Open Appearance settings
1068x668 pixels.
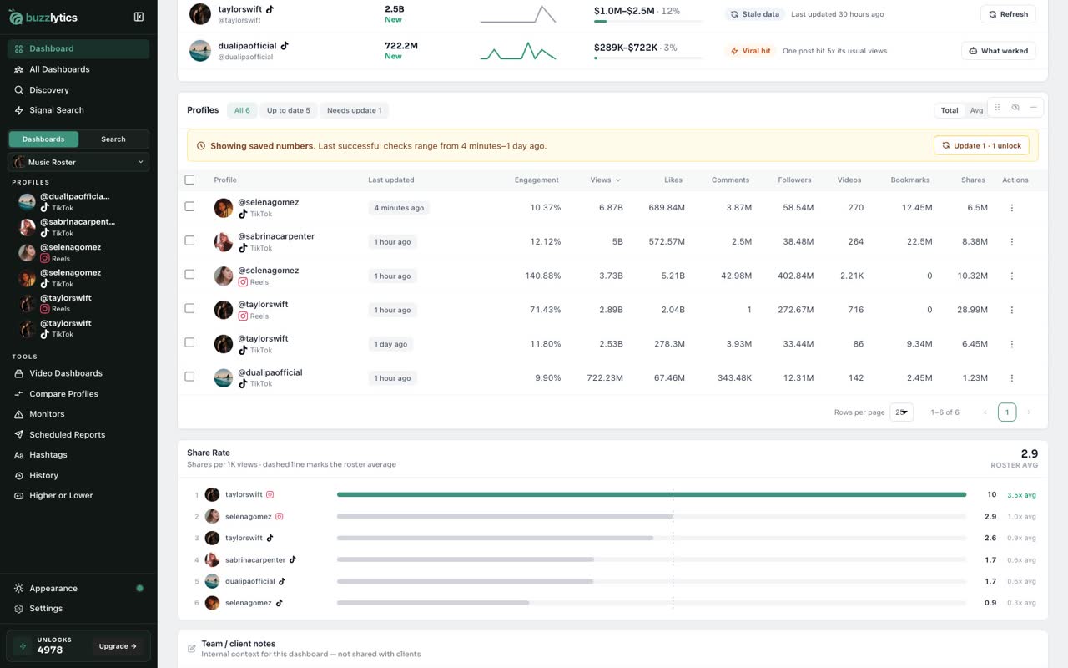(x=78, y=589)
